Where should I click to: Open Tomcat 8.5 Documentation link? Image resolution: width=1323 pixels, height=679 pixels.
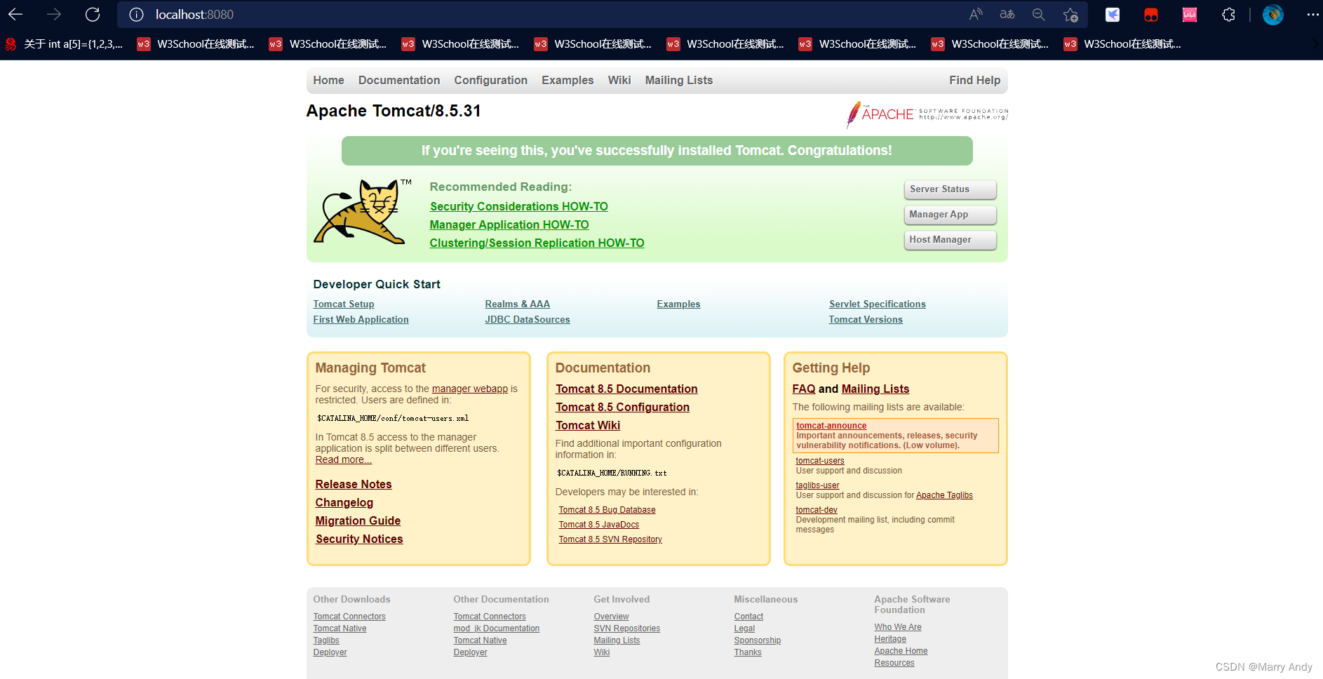(x=626, y=389)
